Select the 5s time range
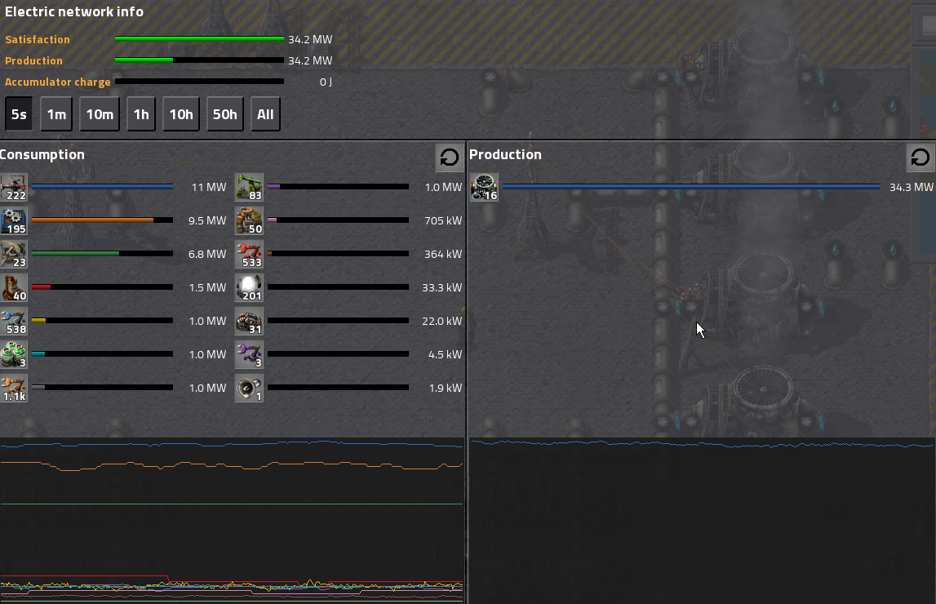The image size is (936, 604). coord(19,114)
